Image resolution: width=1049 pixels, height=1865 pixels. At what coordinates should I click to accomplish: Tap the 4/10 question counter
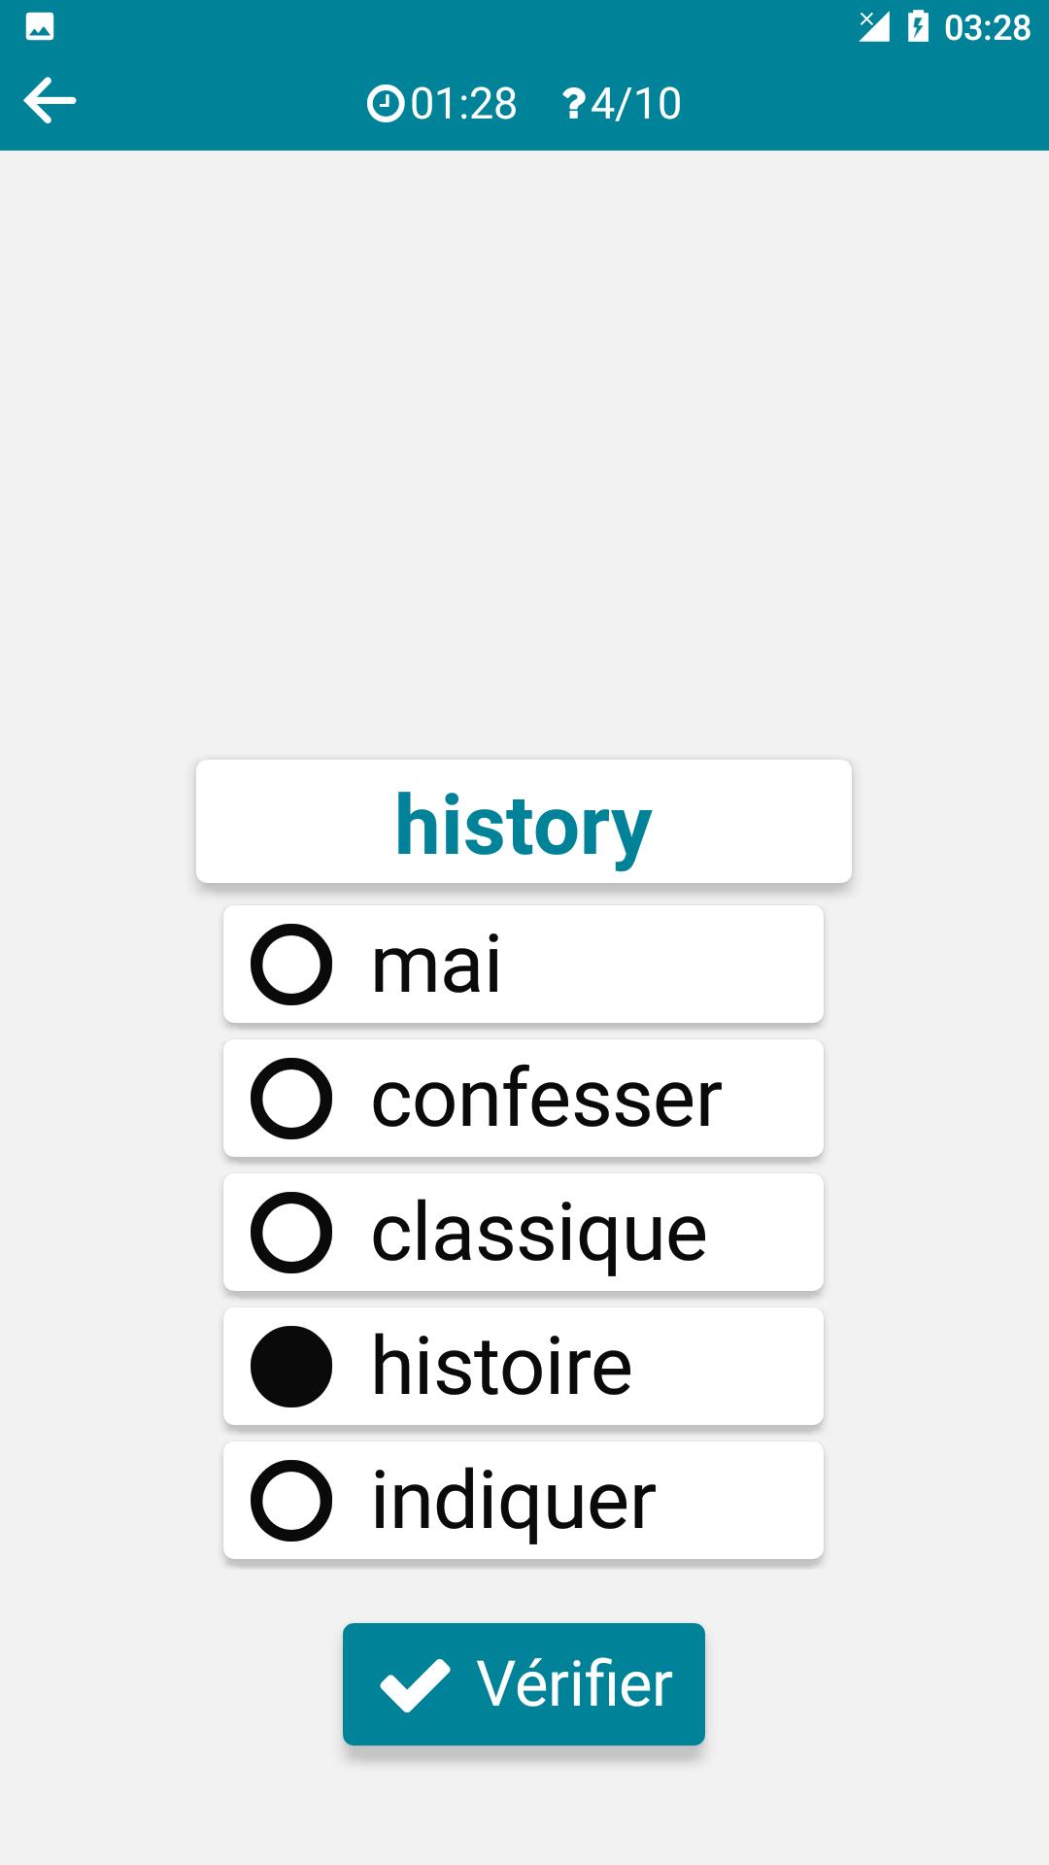[x=636, y=104]
